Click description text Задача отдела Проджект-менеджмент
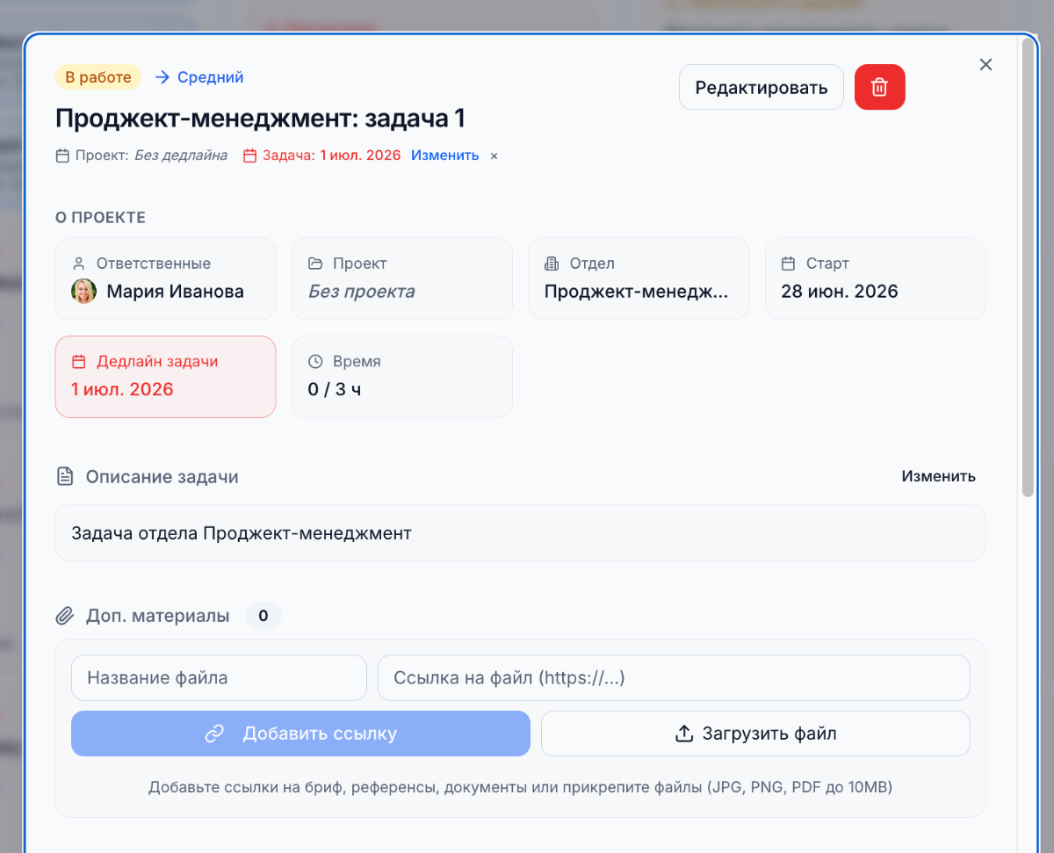The width and height of the screenshot is (1054, 853). 242,532
